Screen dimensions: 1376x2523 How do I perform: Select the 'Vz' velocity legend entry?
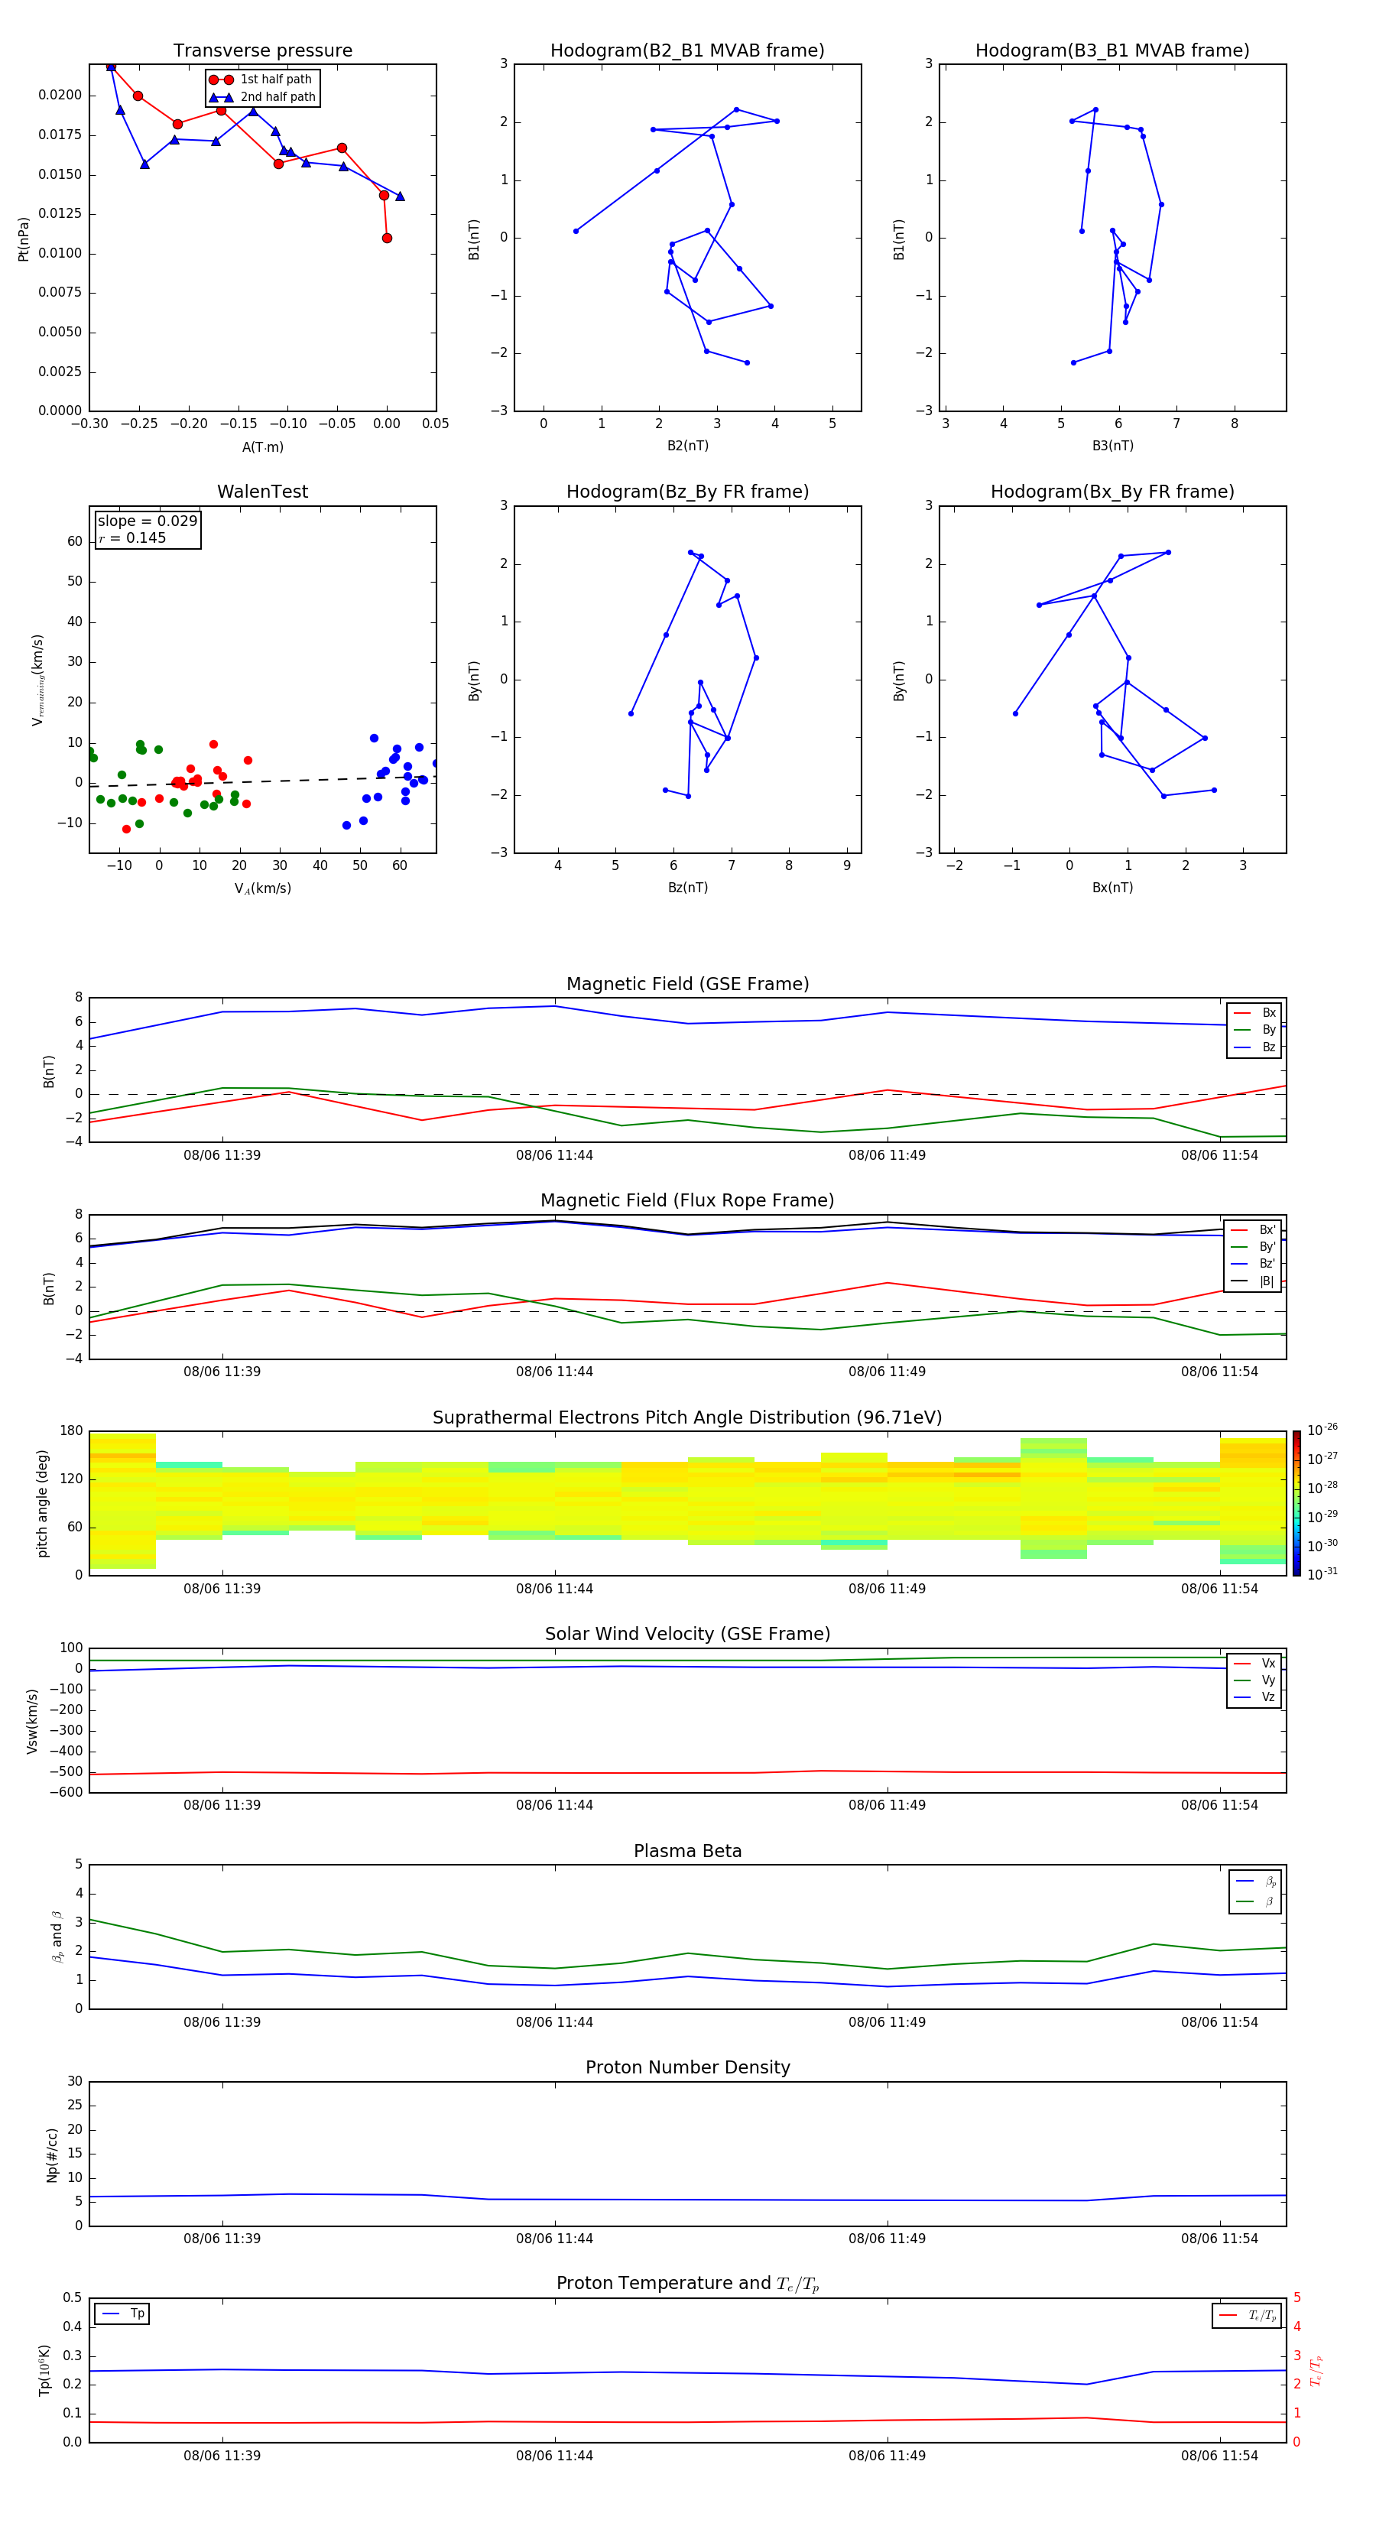(x=1254, y=1697)
